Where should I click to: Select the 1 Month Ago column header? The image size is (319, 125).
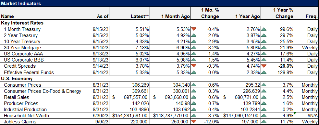tap(170, 13)
